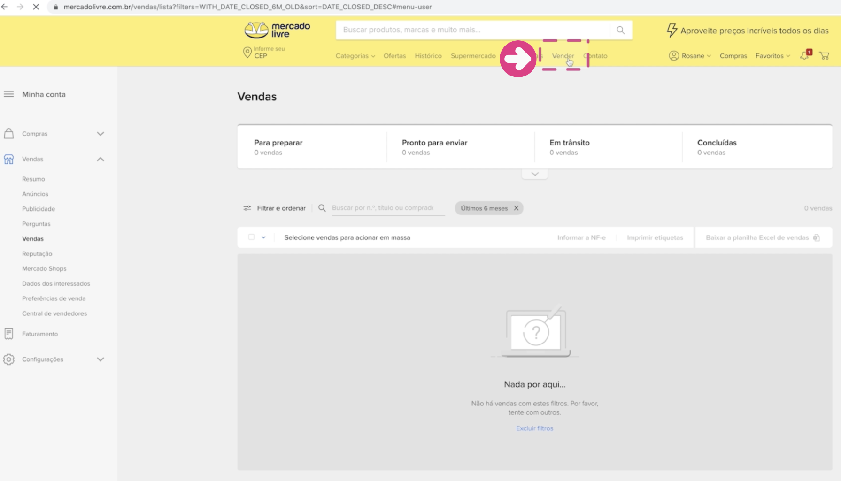This screenshot has width=841, height=481.
Task: Click the lightning bolt promo icon
Action: pyautogui.click(x=672, y=30)
